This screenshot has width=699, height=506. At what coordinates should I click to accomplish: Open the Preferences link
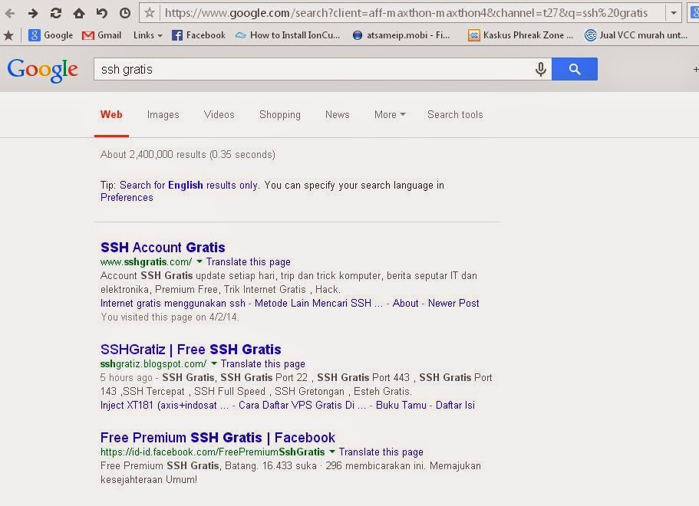(127, 198)
